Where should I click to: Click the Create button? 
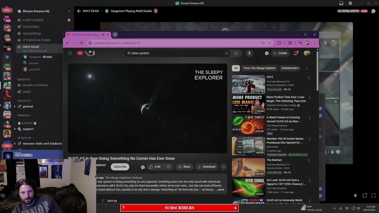[x=280, y=53]
